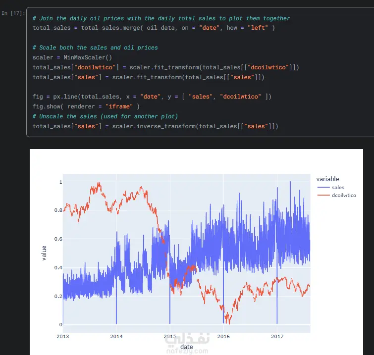Click the "variable" legend title
The height and width of the screenshot is (355, 374).
[x=328, y=179]
